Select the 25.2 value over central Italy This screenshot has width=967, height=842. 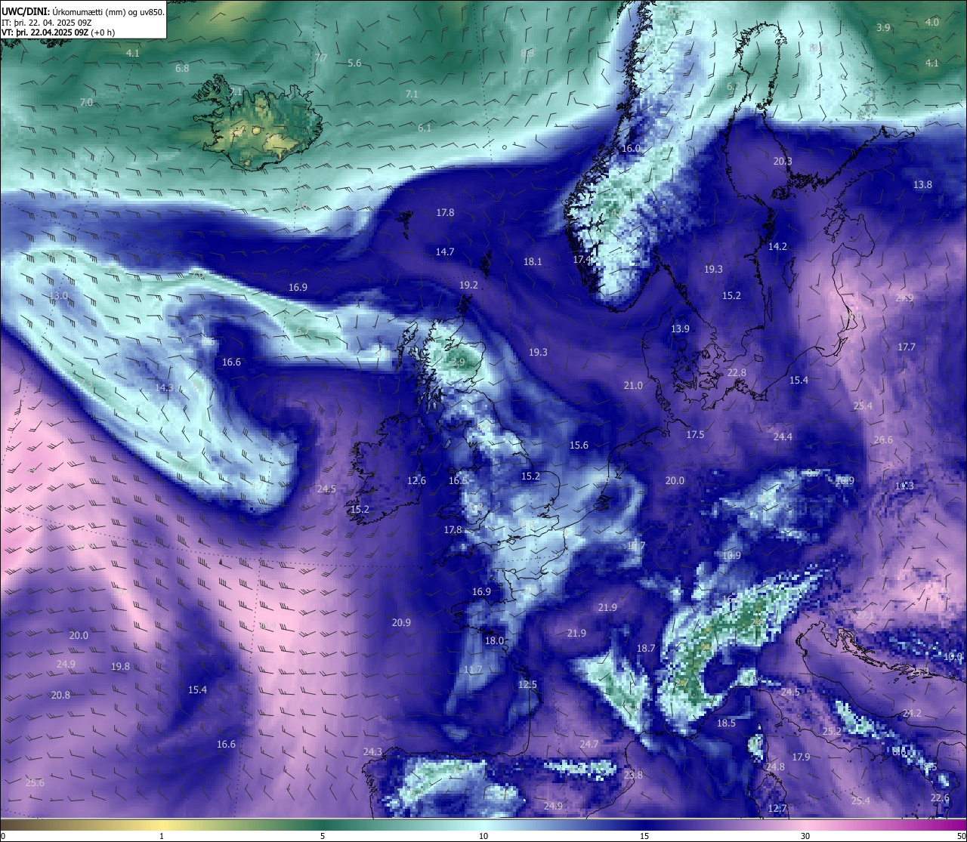point(831,732)
